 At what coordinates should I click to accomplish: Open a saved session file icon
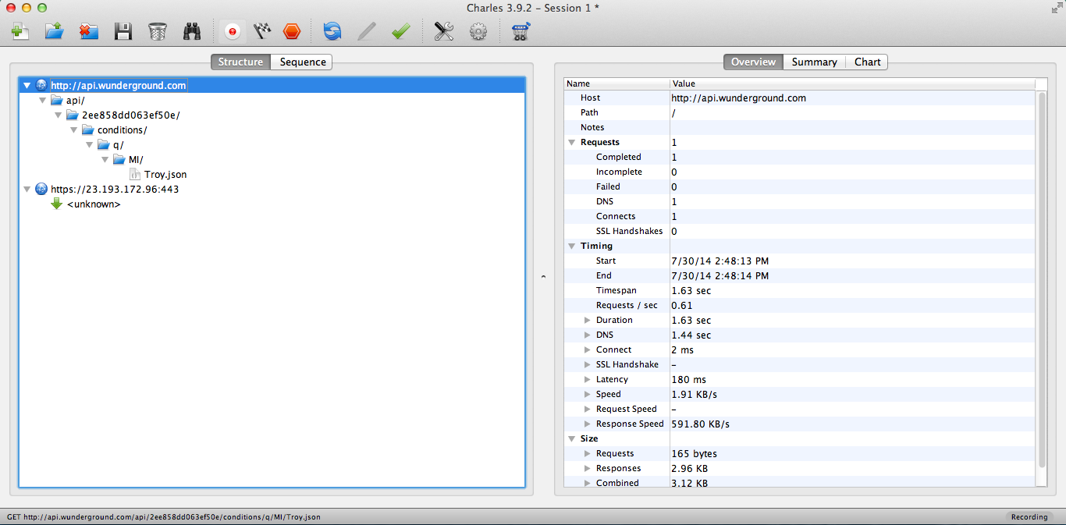pos(54,31)
